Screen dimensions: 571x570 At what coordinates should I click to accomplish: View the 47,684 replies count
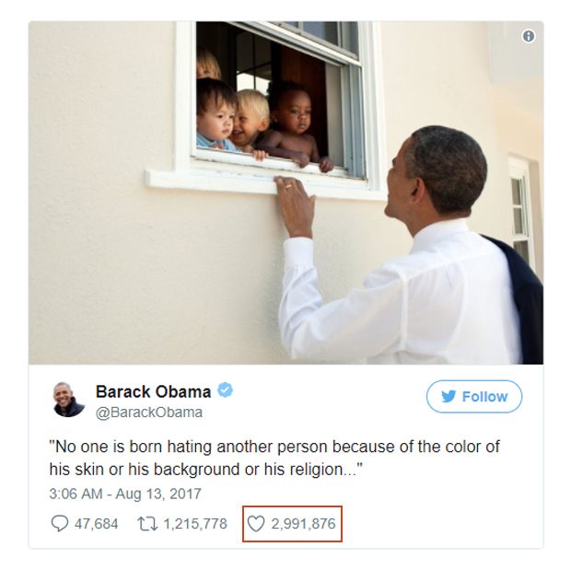pos(97,524)
